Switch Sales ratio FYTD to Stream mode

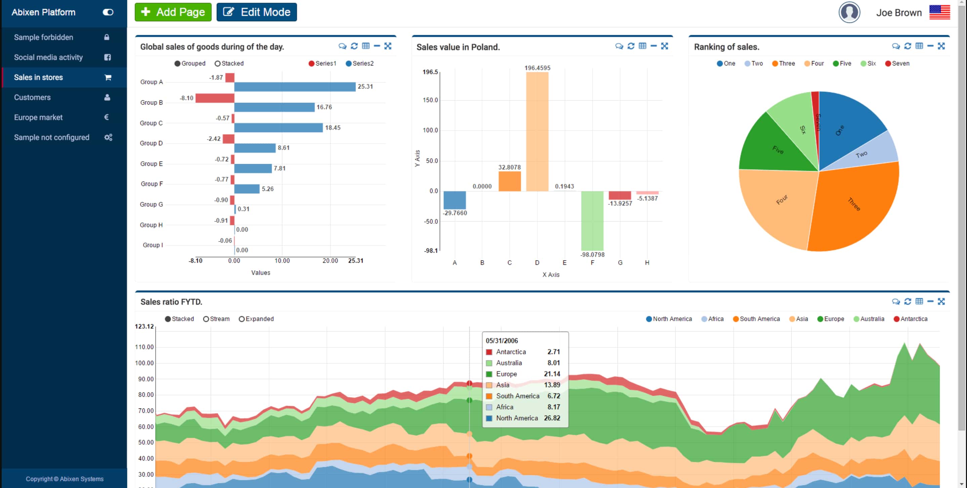tap(206, 319)
